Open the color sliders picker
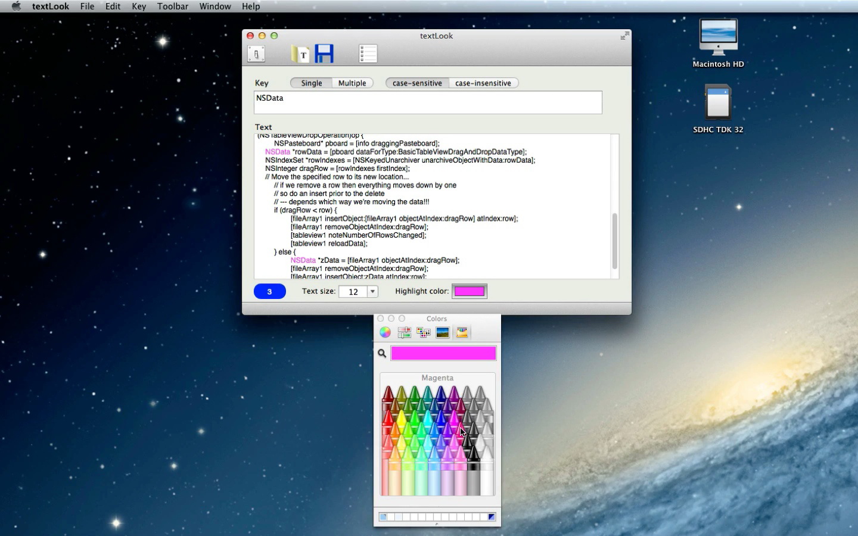 pyautogui.click(x=405, y=332)
